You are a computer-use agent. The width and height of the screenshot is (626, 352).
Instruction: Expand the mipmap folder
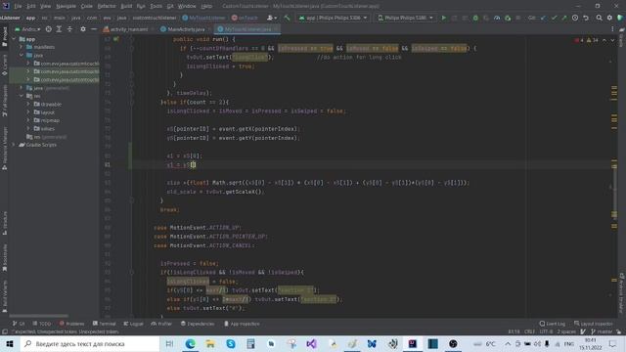pos(28,120)
